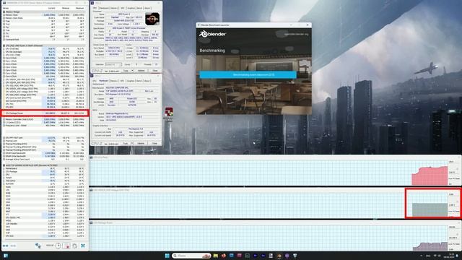Select the CPU PPT FAST Limit row in HWiNFO
This screenshot has width=462, height=260.
44,138
